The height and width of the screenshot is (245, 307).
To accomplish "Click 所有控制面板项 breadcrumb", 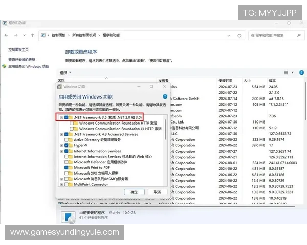I will coord(84,35).
